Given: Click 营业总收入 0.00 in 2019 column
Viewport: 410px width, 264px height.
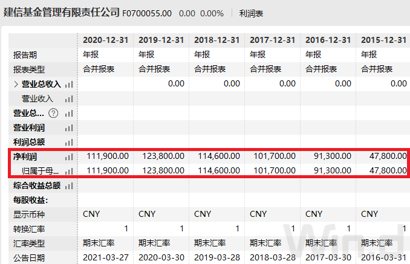Looking at the screenshot, I should (x=176, y=83).
